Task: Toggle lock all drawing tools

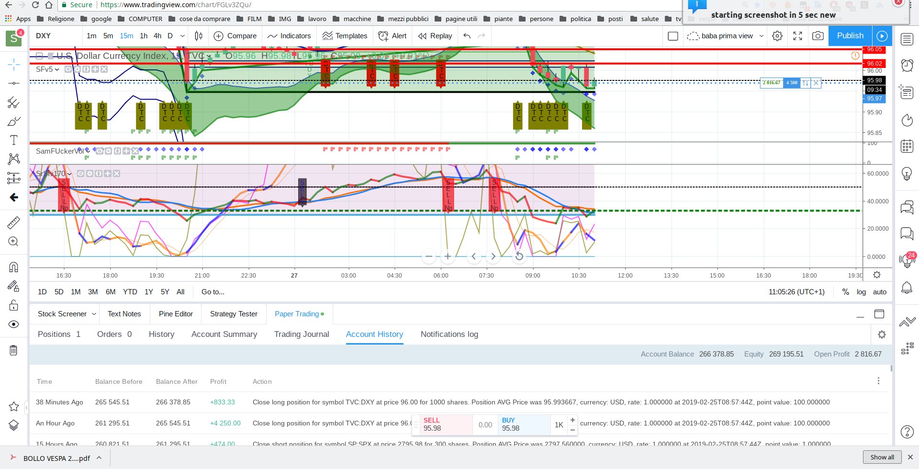Action: coord(14,305)
